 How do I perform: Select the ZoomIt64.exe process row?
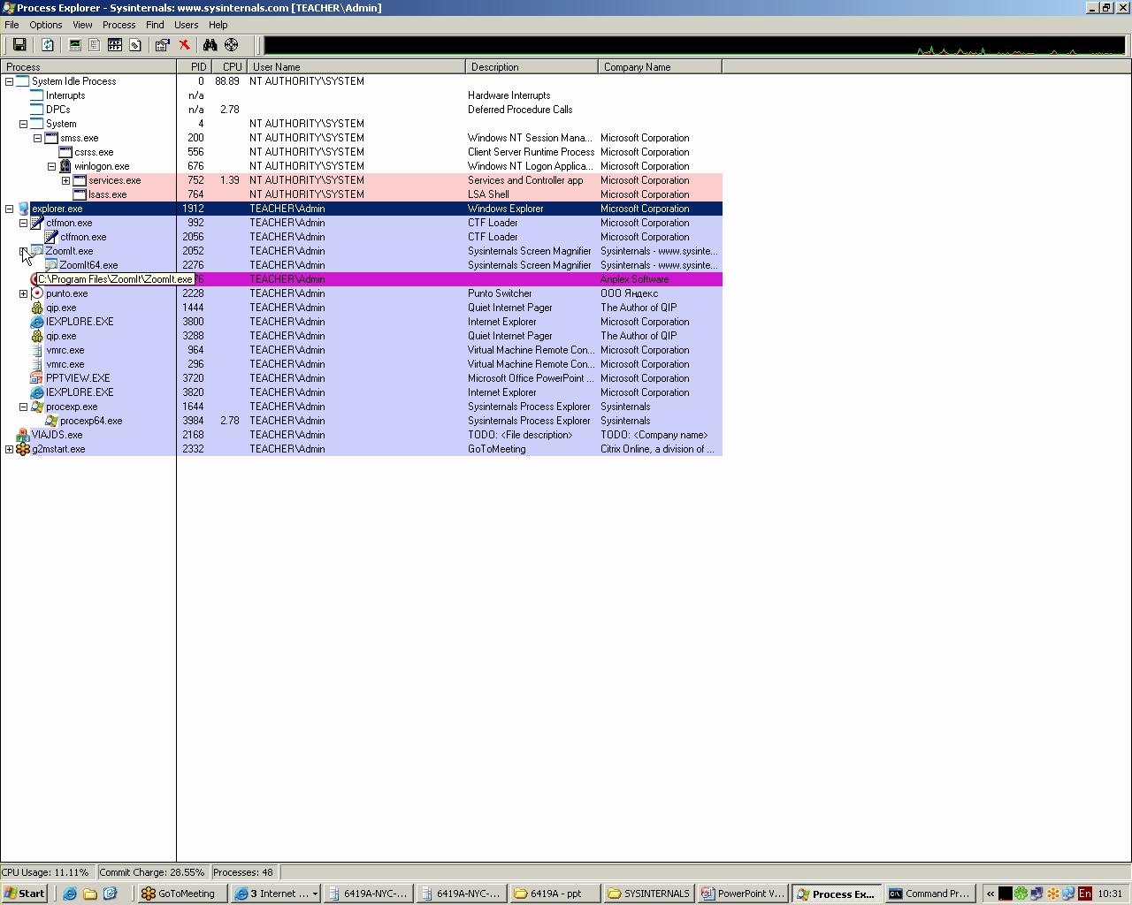[362, 265]
